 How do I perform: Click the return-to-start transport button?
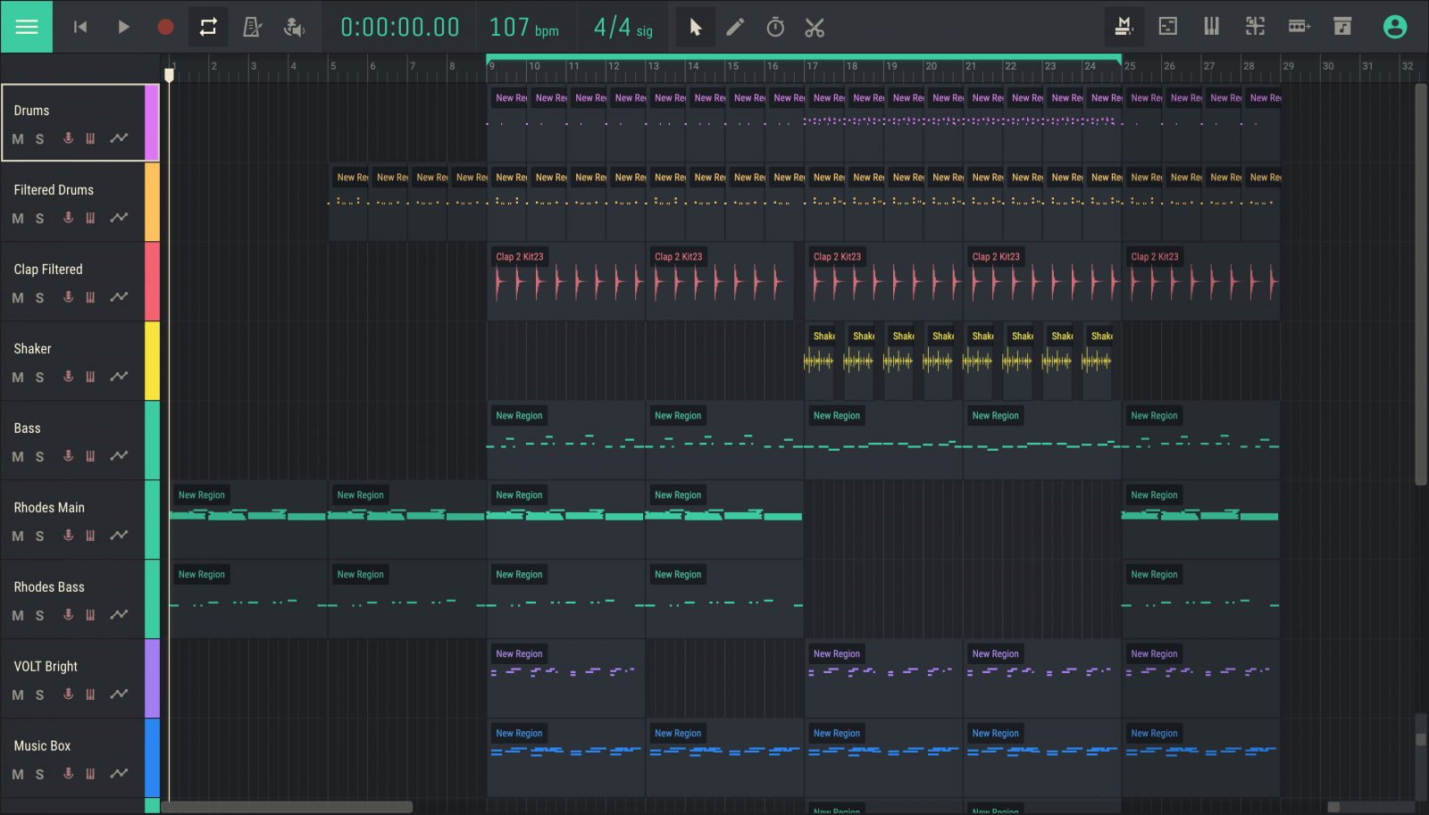coord(80,27)
